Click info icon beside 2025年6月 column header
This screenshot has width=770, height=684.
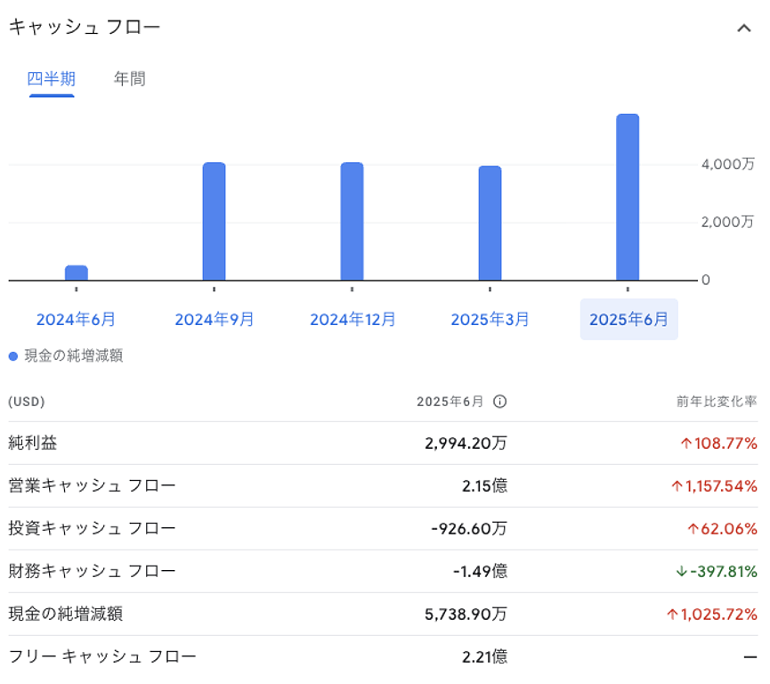(x=500, y=402)
